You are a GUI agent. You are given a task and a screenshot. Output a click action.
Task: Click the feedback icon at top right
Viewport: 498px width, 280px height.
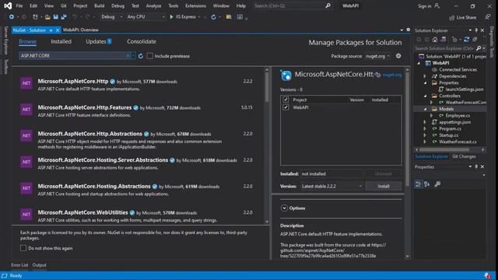pyautogui.click(x=488, y=17)
